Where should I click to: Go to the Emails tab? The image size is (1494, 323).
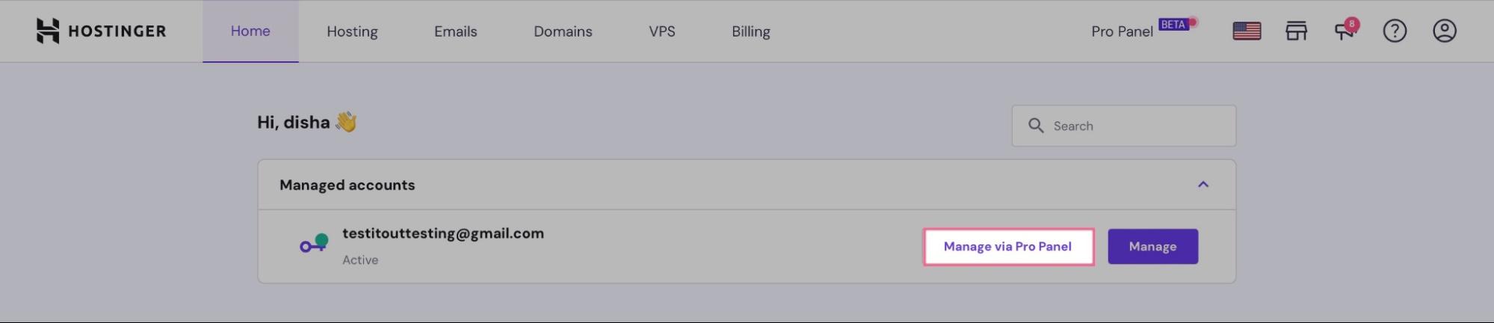click(x=455, y=31)
